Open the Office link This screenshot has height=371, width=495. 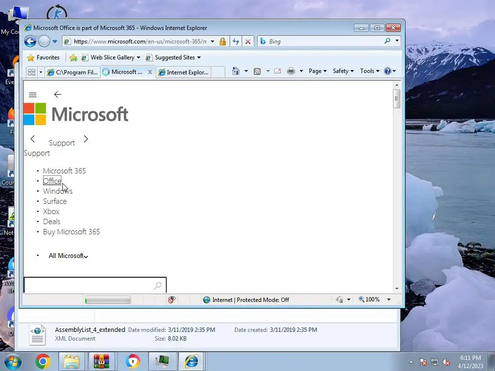[52, 181]
